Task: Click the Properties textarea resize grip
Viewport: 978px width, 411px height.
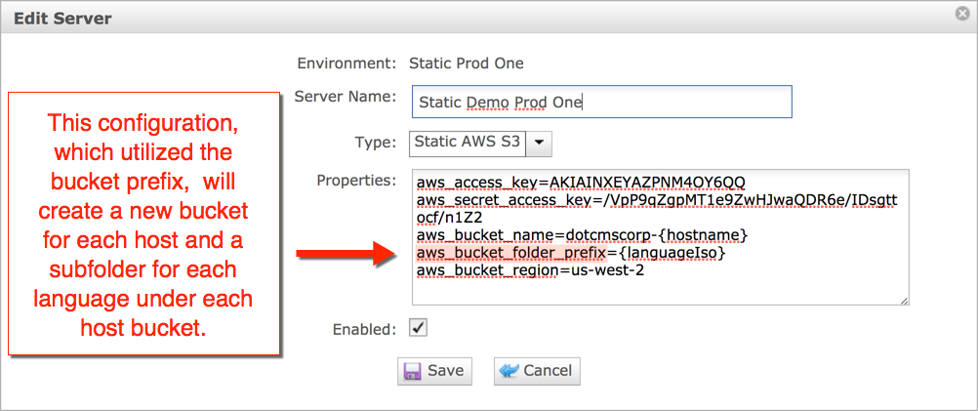Action: pos(904,300)
